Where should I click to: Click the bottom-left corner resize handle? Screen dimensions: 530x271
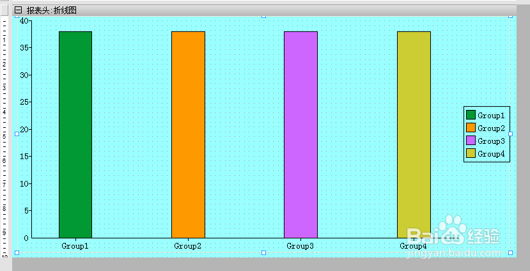pyautogui.click(x=17, y=252)
